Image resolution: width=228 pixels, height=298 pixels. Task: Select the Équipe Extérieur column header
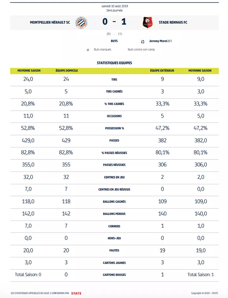162,70
